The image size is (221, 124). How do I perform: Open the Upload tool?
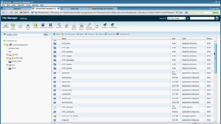35,26
